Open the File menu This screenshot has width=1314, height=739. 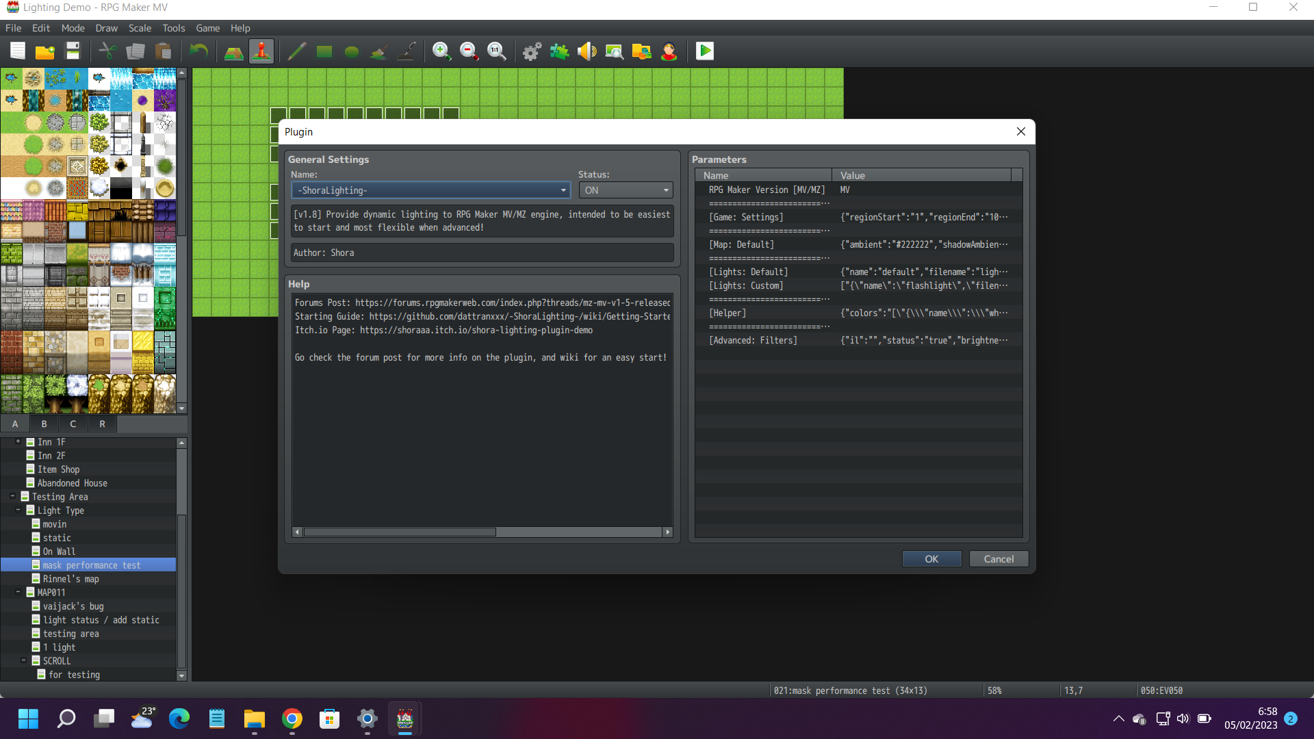click(14, 28)
